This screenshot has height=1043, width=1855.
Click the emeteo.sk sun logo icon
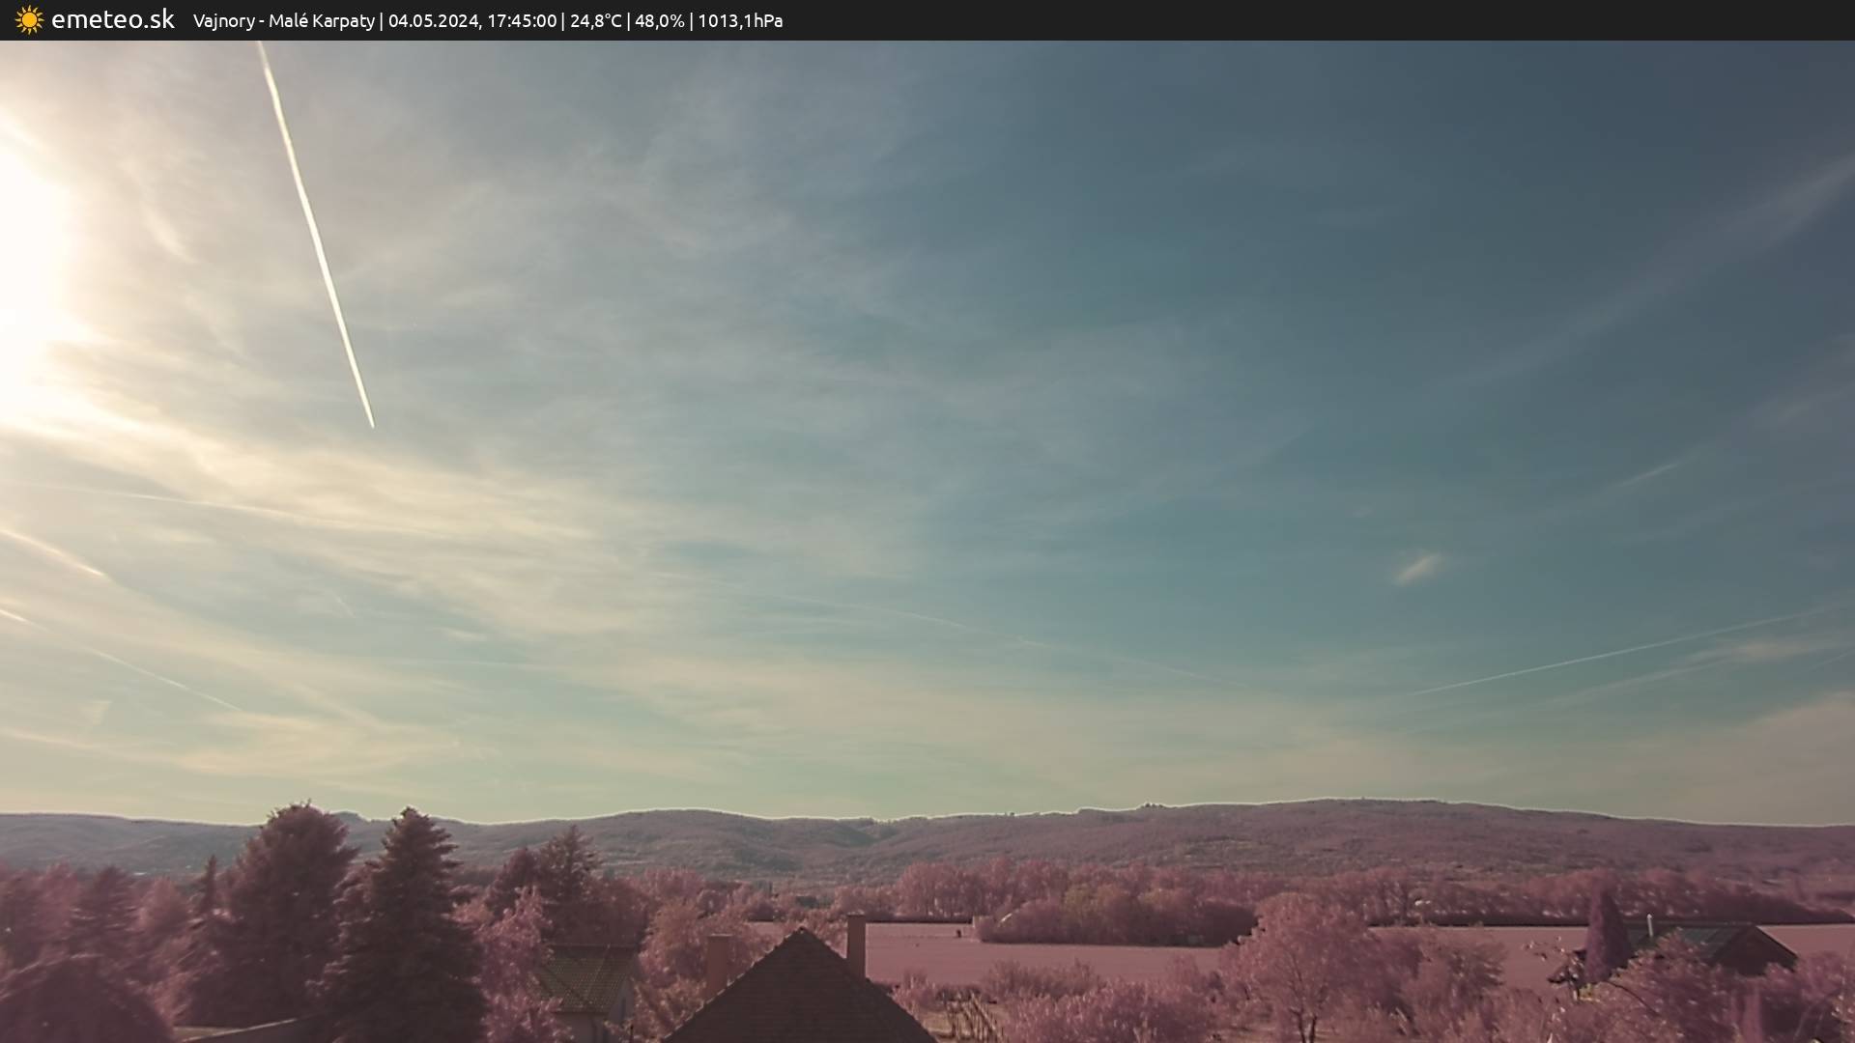29,19
